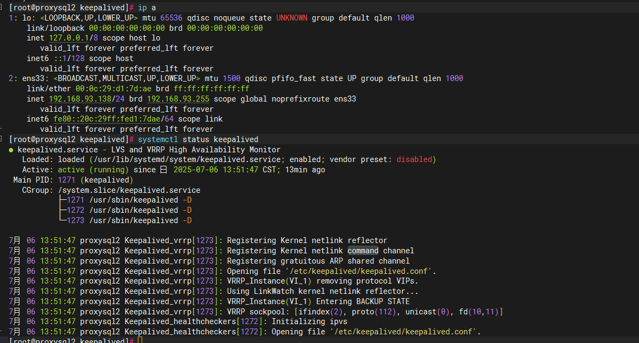This screenshot has width=639, height=343.
Task: Click 'removing protocol VIPs' log message
Action: [367, 281]
